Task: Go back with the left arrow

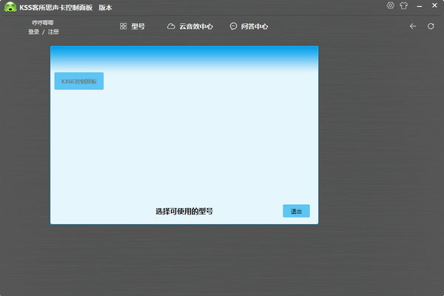Action: (x=414, y=26)
